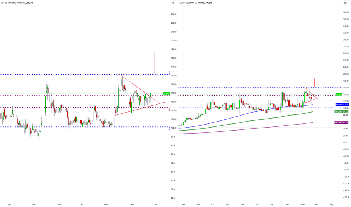Viewport: 351px width, 207px height.
Task: Select the purple SMA 200 curve on weekly chart
Action: click(246, 129)
